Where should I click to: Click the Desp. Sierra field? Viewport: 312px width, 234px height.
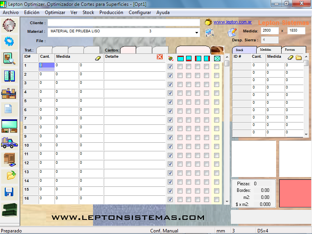point(269,40)
